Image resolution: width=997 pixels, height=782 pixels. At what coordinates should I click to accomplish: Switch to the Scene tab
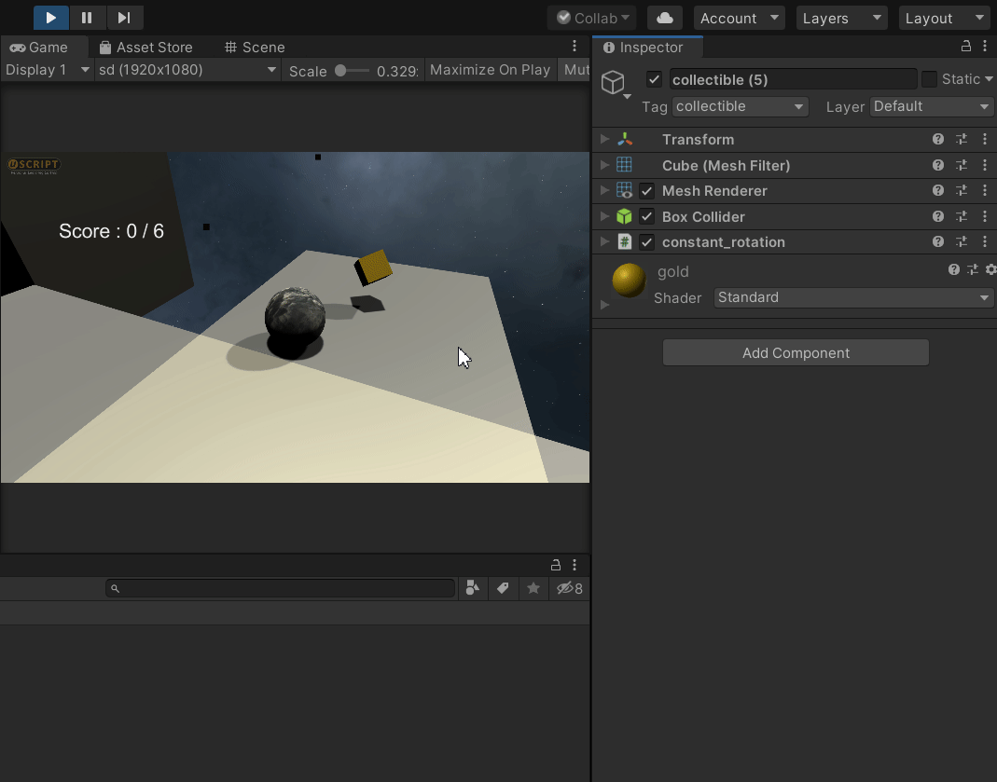[x=255, y=47]
